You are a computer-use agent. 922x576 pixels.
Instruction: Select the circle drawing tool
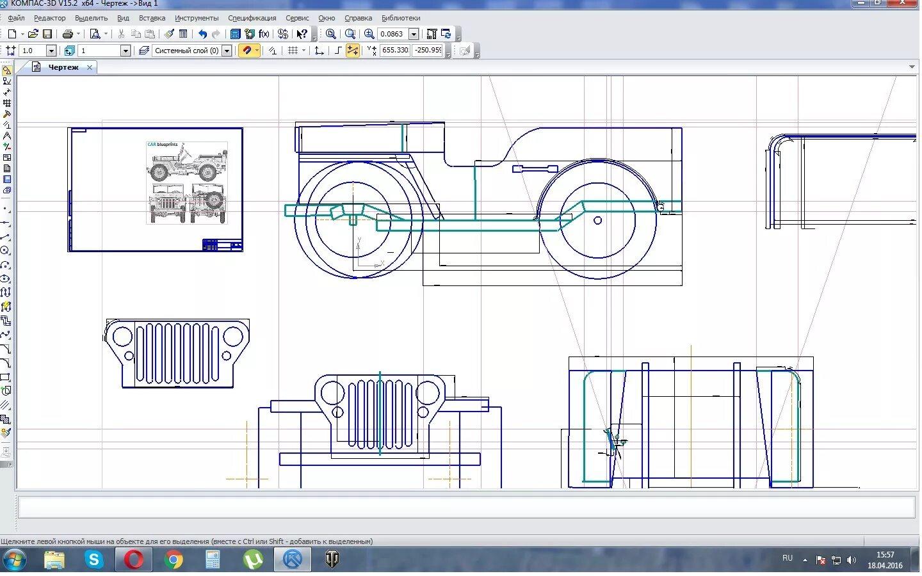click(x=6, y=250)
